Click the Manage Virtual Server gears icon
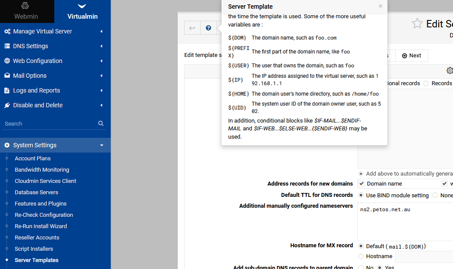Viewport: 453px width, 269px height. tap(7, 31)
